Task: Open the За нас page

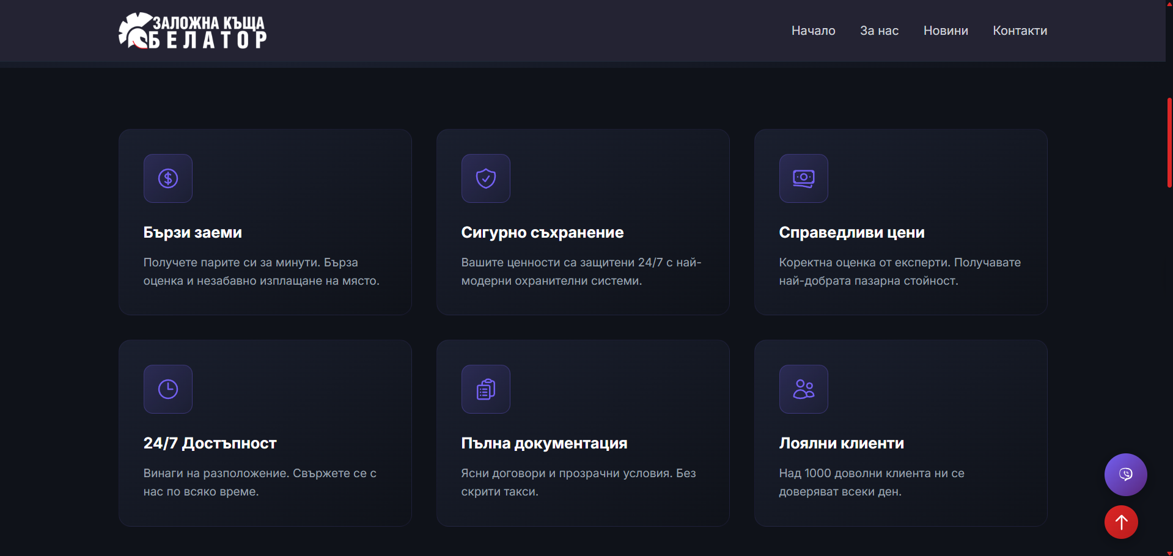Action: [879, 31]
